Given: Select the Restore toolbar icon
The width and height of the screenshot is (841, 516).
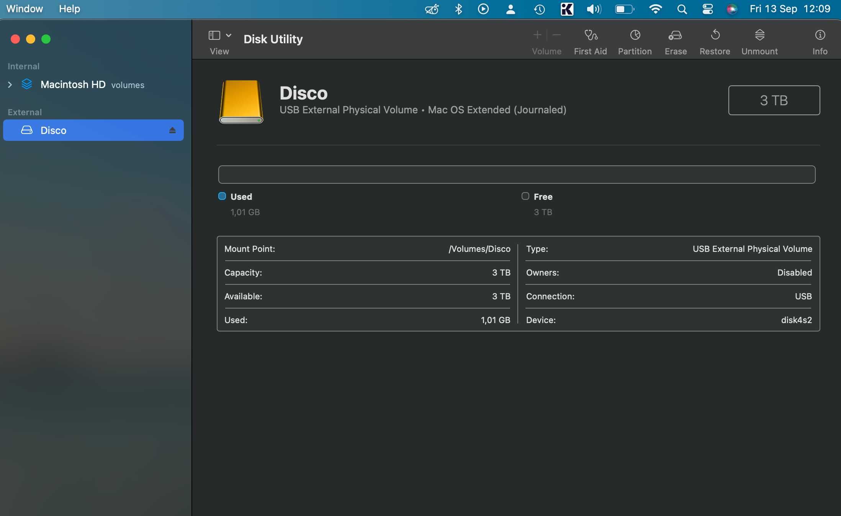Looking at the screenshot, I should 715,35.
